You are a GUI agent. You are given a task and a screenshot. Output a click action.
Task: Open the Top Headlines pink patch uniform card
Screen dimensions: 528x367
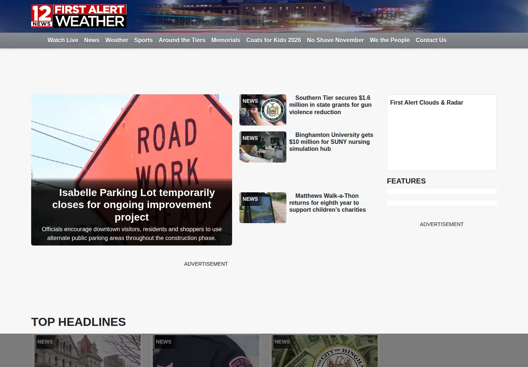click(206, 350)
